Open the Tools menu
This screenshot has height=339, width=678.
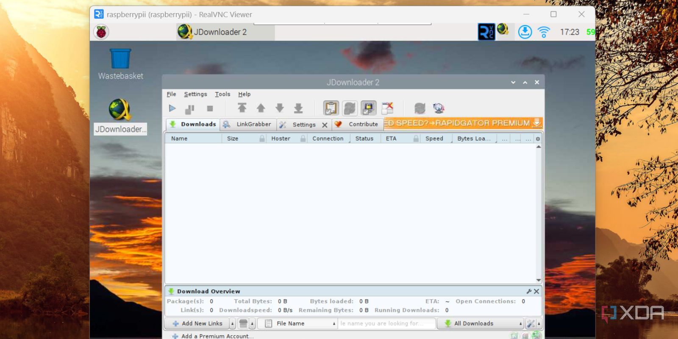pos(222,94)
